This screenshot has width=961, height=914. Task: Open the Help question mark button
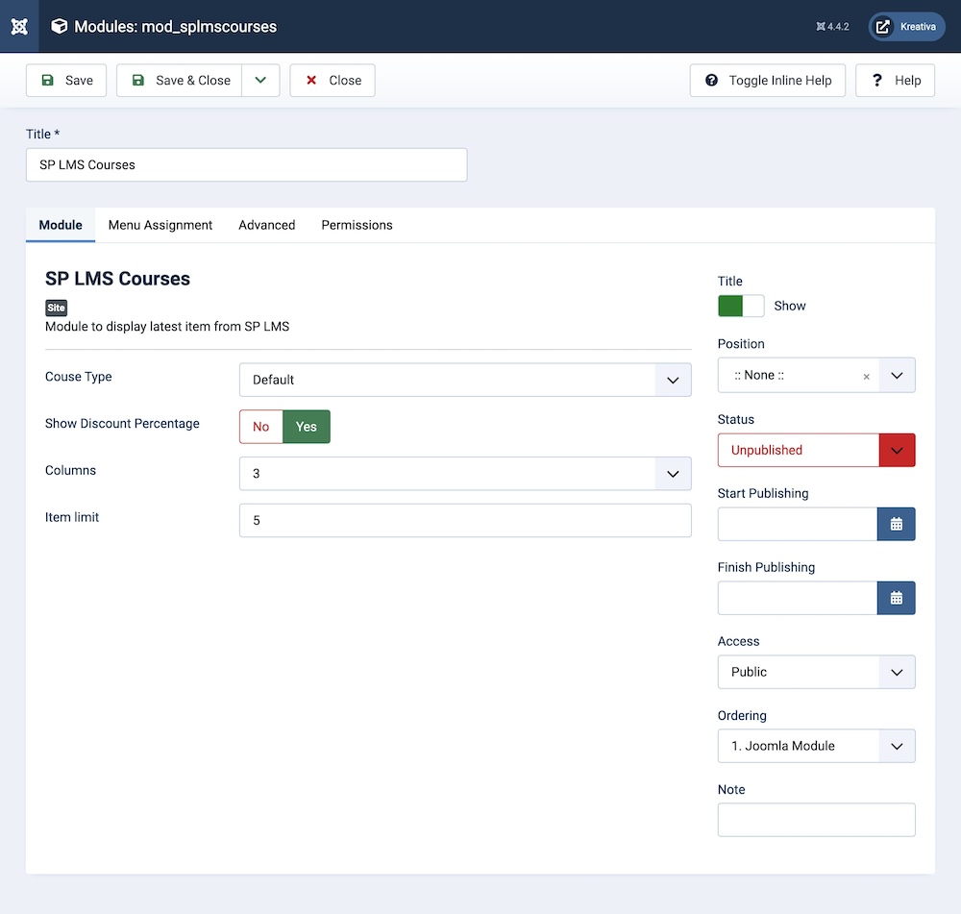click(896, 81)
